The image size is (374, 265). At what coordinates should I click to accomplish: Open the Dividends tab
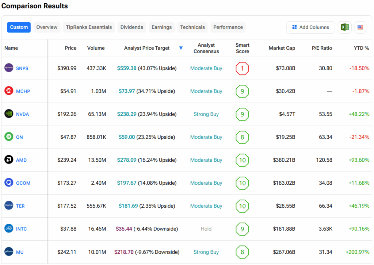pos(132,27)
